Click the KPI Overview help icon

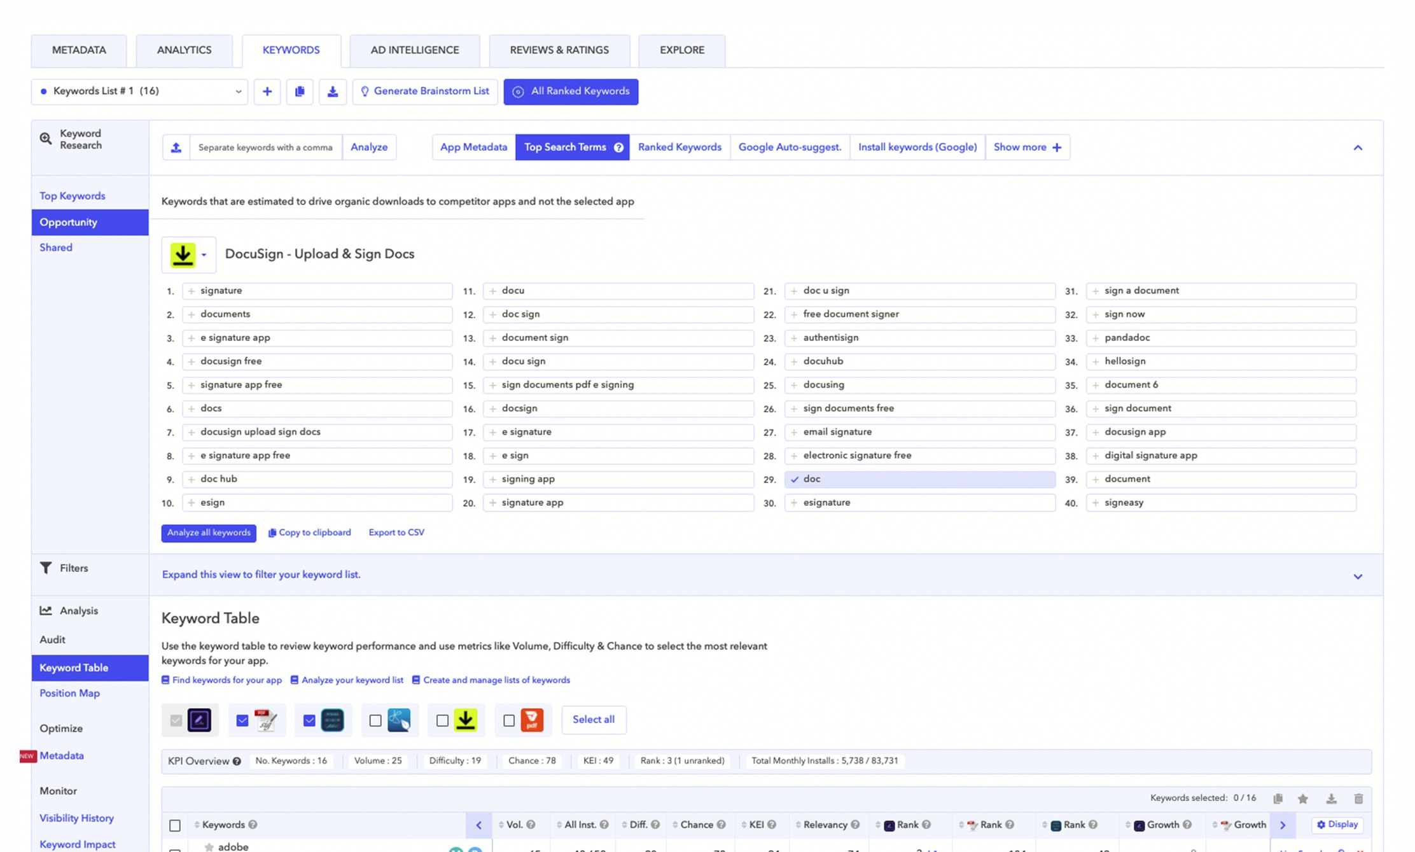[237, 761]
